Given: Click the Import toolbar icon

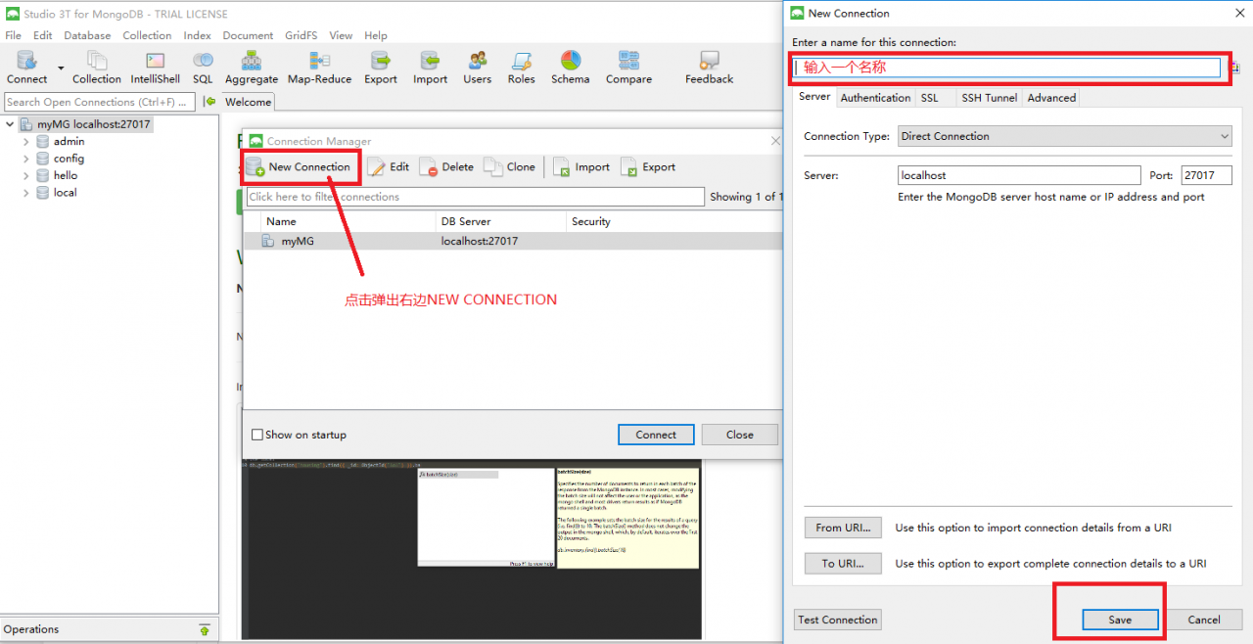Looking at the screenshot, I should tap(430, 67).
